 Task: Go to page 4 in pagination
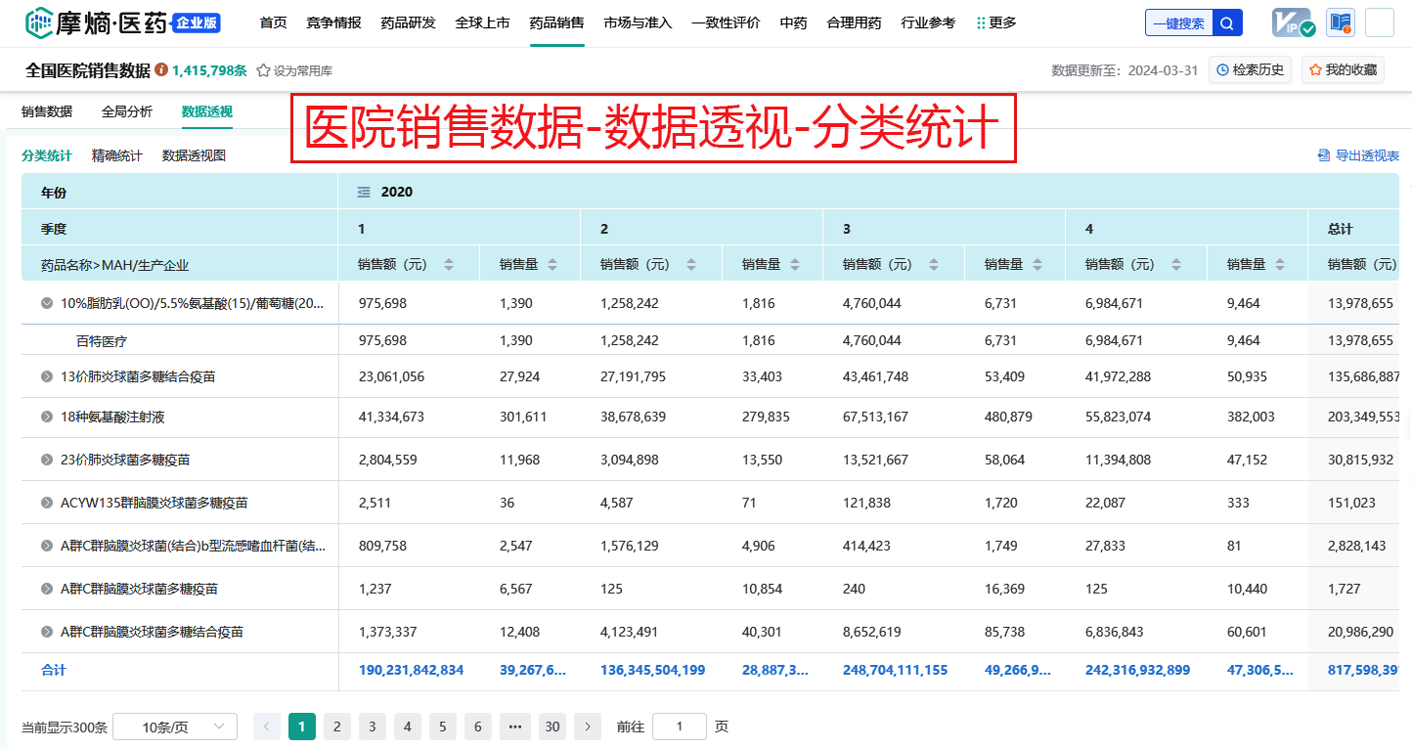(408, 727)
